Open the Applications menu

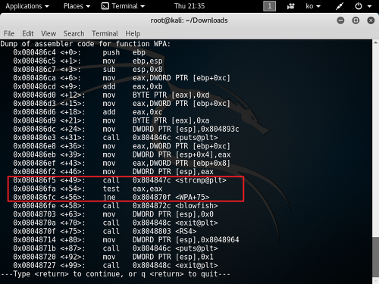27,6
